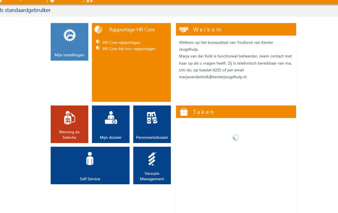338x213 pixels.
Task: Open the Mijn instellingen gear tile
Action: (x=69, y=42)
